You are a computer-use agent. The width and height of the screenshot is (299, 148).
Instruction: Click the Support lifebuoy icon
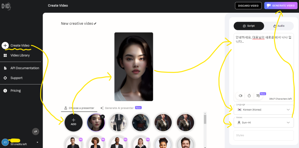click(5, 78)
